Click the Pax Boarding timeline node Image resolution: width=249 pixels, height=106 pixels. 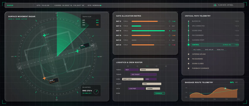[x=188, y=59]
